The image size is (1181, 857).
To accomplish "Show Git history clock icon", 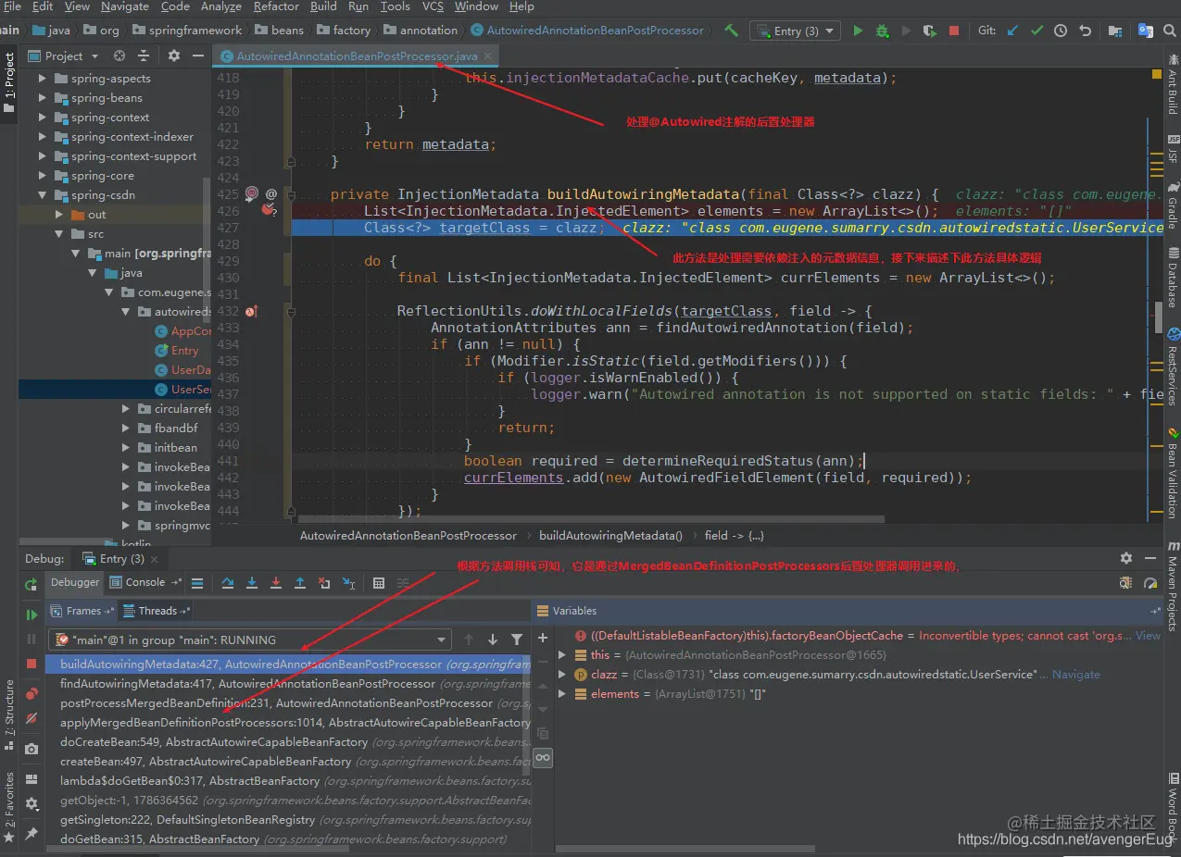I will (1061, 31).
